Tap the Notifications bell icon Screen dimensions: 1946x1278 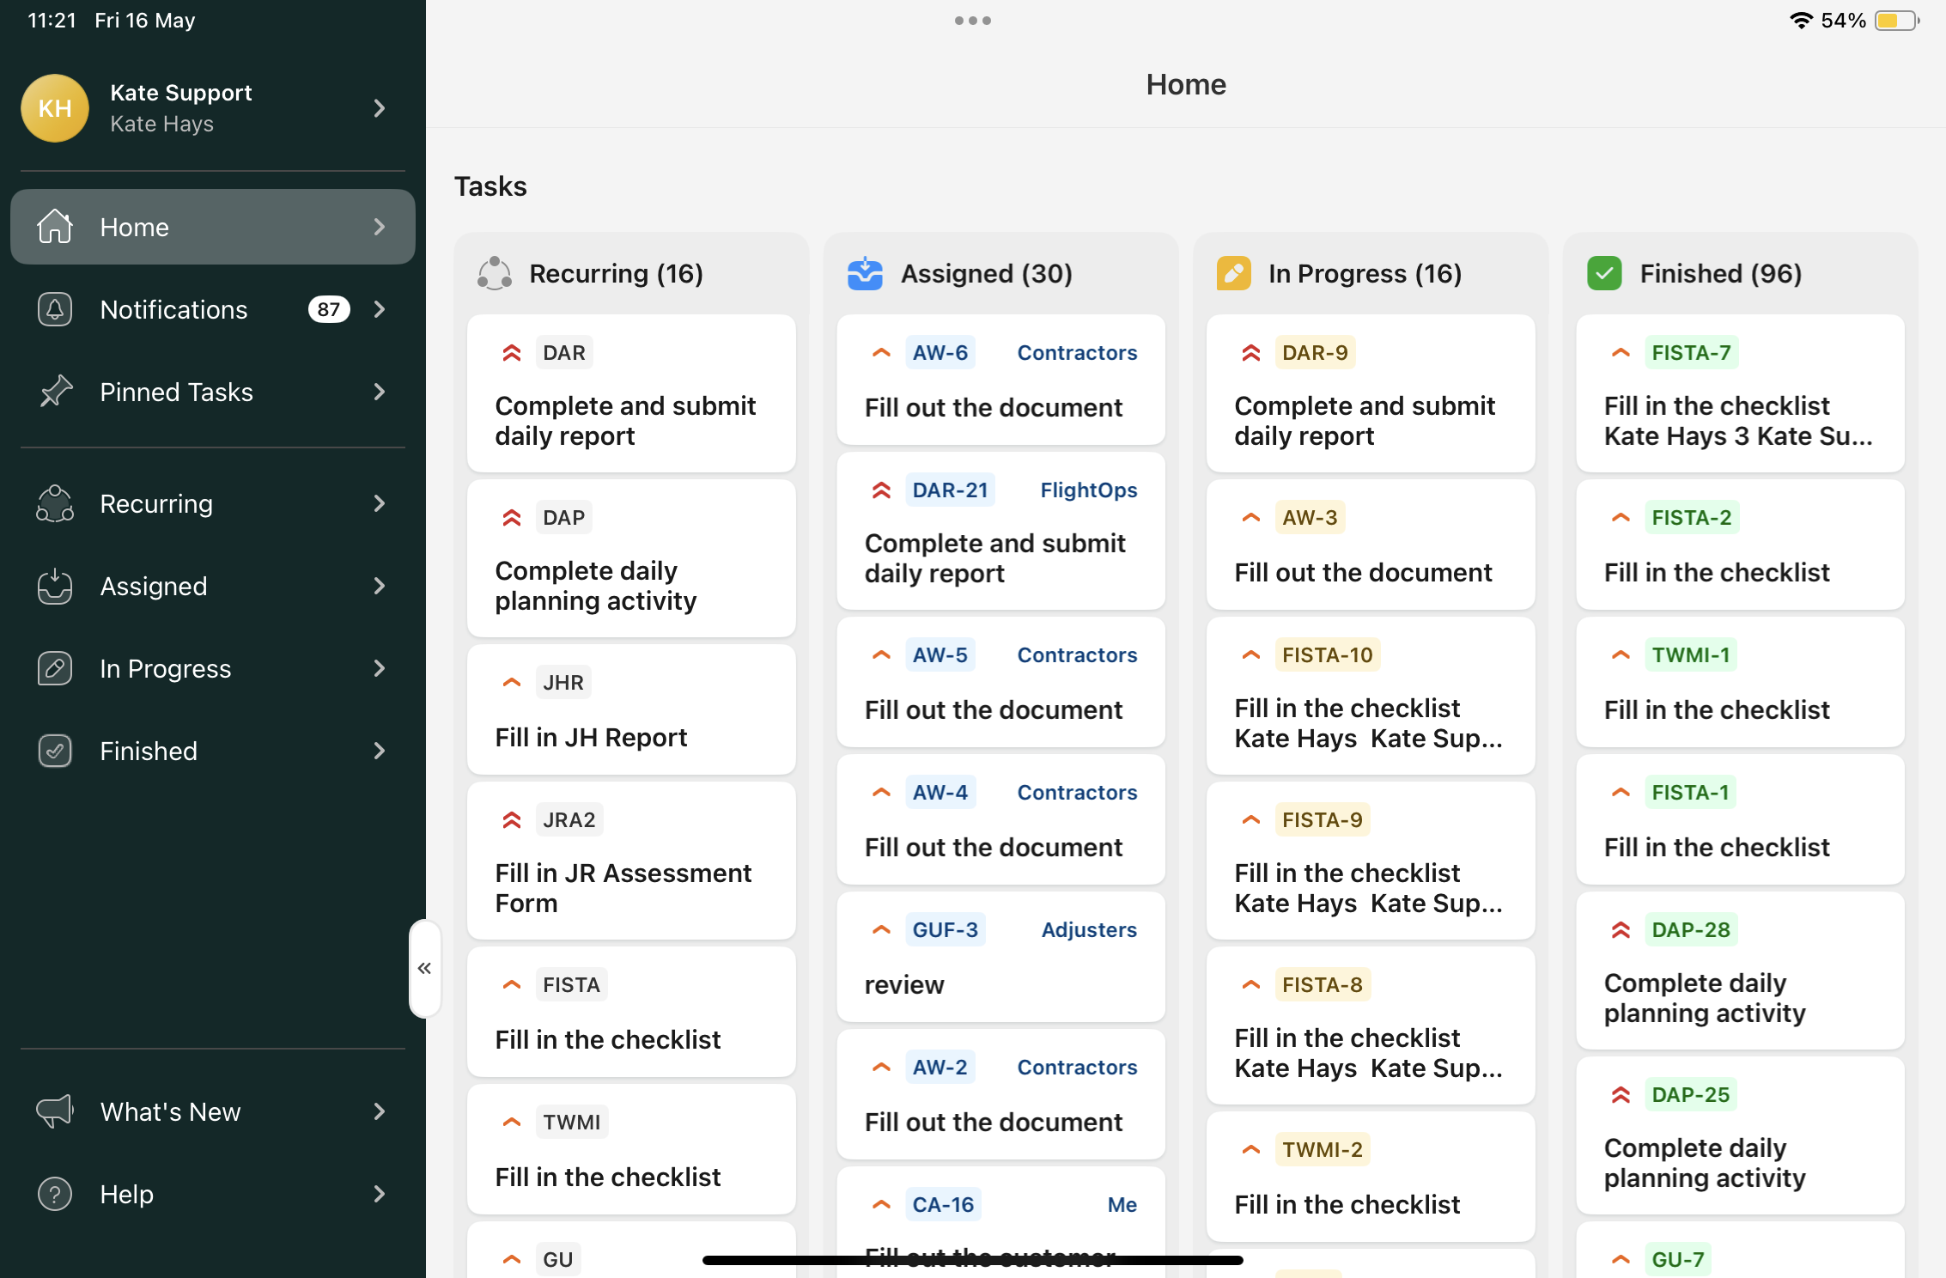(x=55, y=309)
